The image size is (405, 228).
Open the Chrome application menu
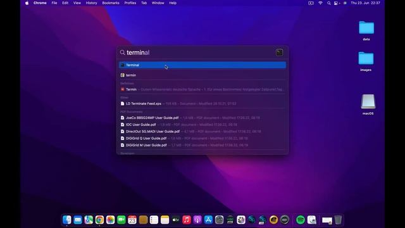pyautogui.click(x=40, y=3)
